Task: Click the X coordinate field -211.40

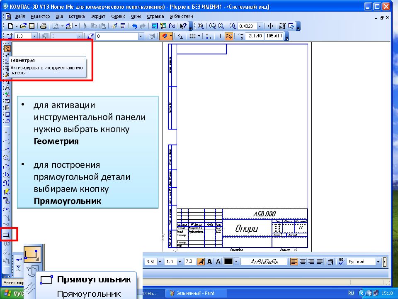Action: coord(254,36)
